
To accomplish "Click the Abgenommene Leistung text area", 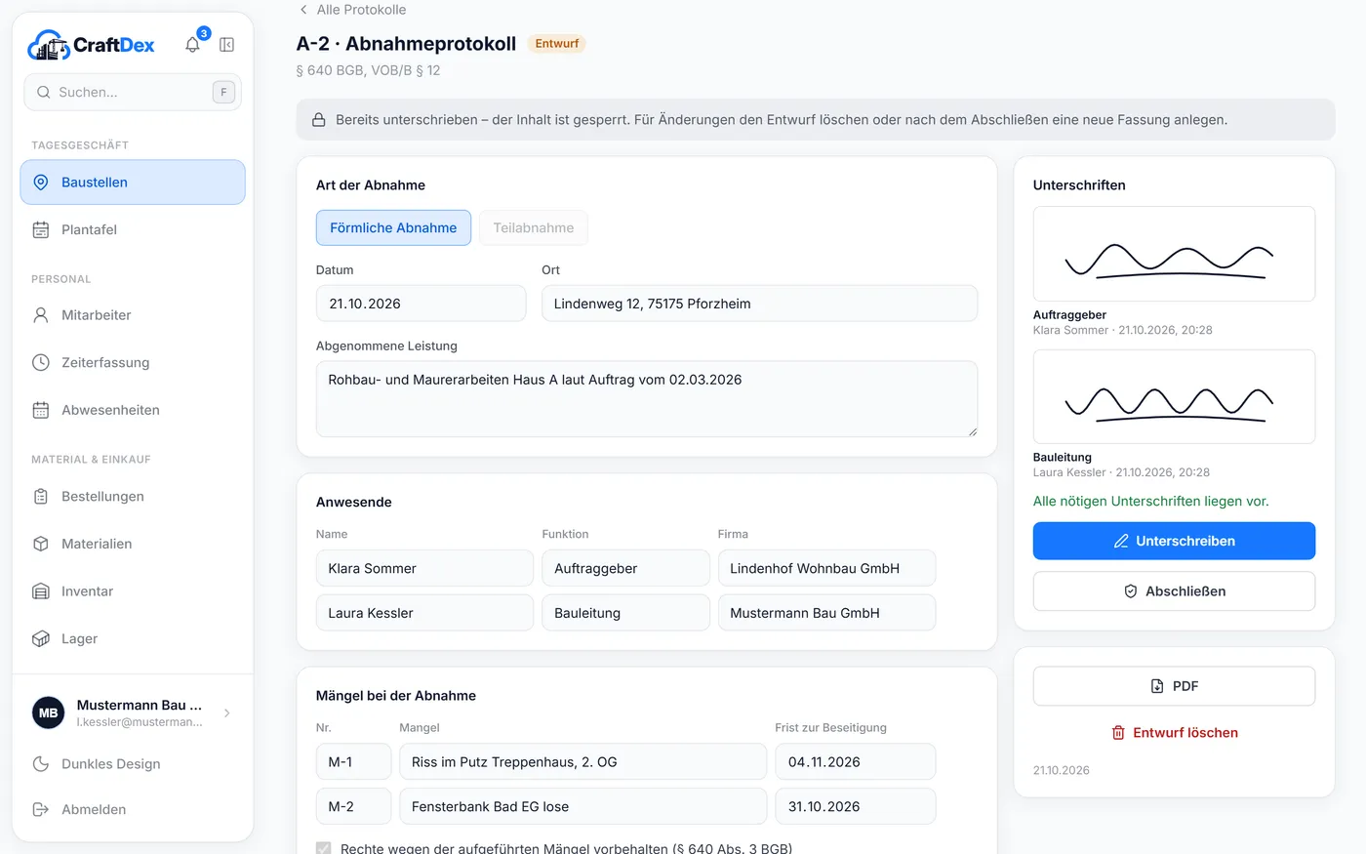I will pyautogui.click(x=647, y=399).
